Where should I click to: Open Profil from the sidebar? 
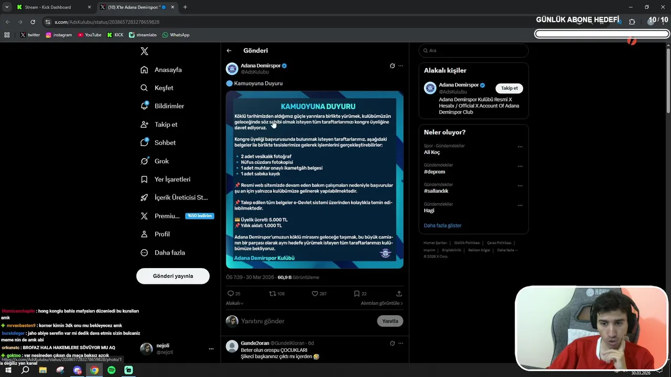pos(155,234)
